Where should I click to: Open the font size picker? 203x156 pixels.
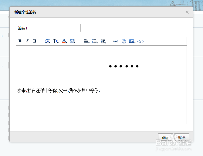[56, 41]
